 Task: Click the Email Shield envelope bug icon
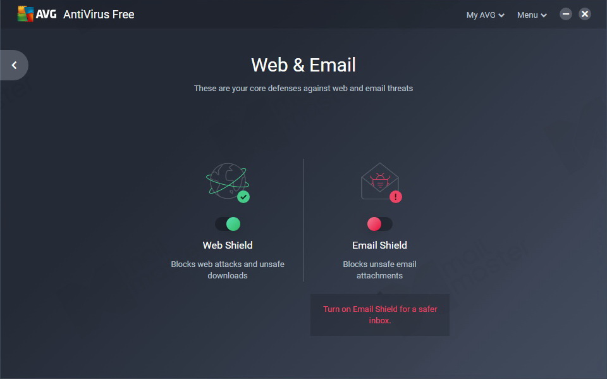pyautogui.click(x=380, y=181)
